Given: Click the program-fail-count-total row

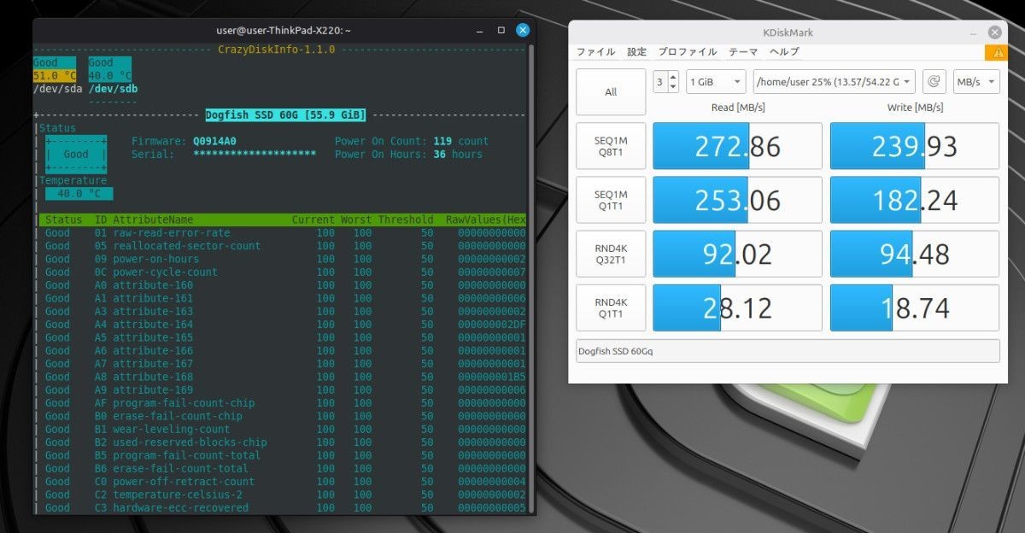Looking at the screenshot, I should 283,455.
